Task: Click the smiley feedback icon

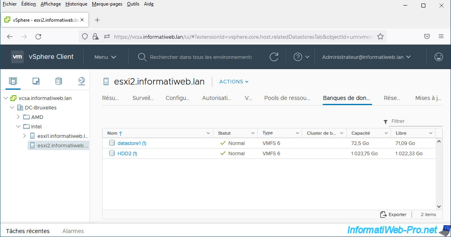Action: (x=438, y=57)
